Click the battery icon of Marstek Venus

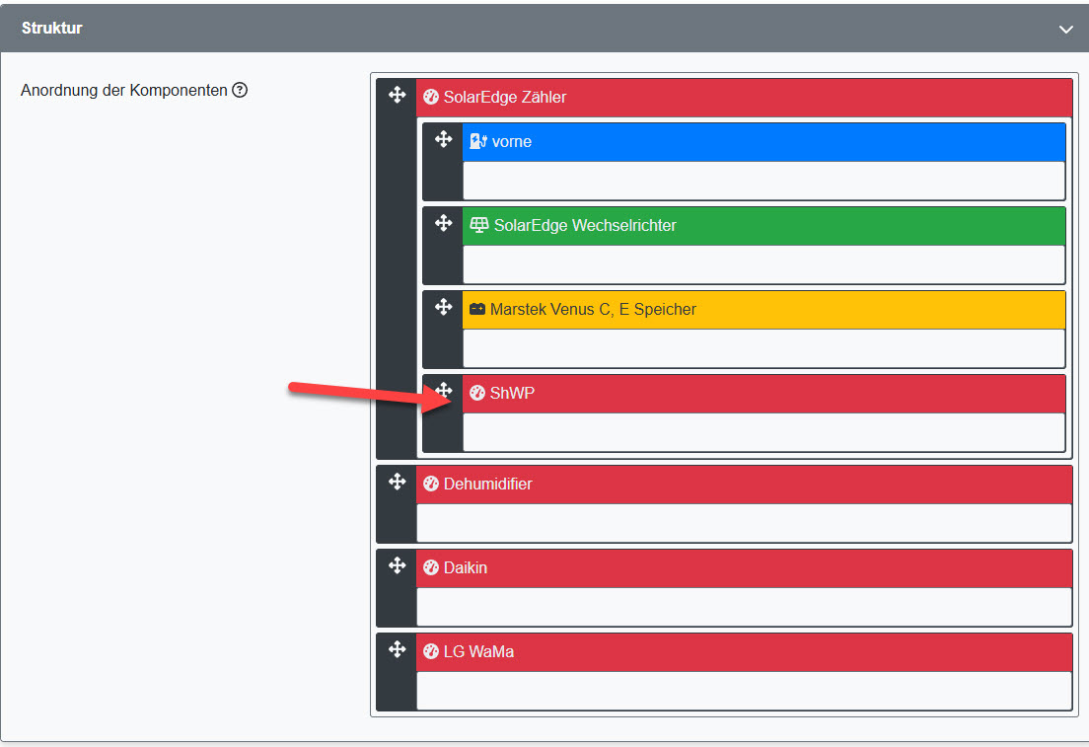(477, 309)
